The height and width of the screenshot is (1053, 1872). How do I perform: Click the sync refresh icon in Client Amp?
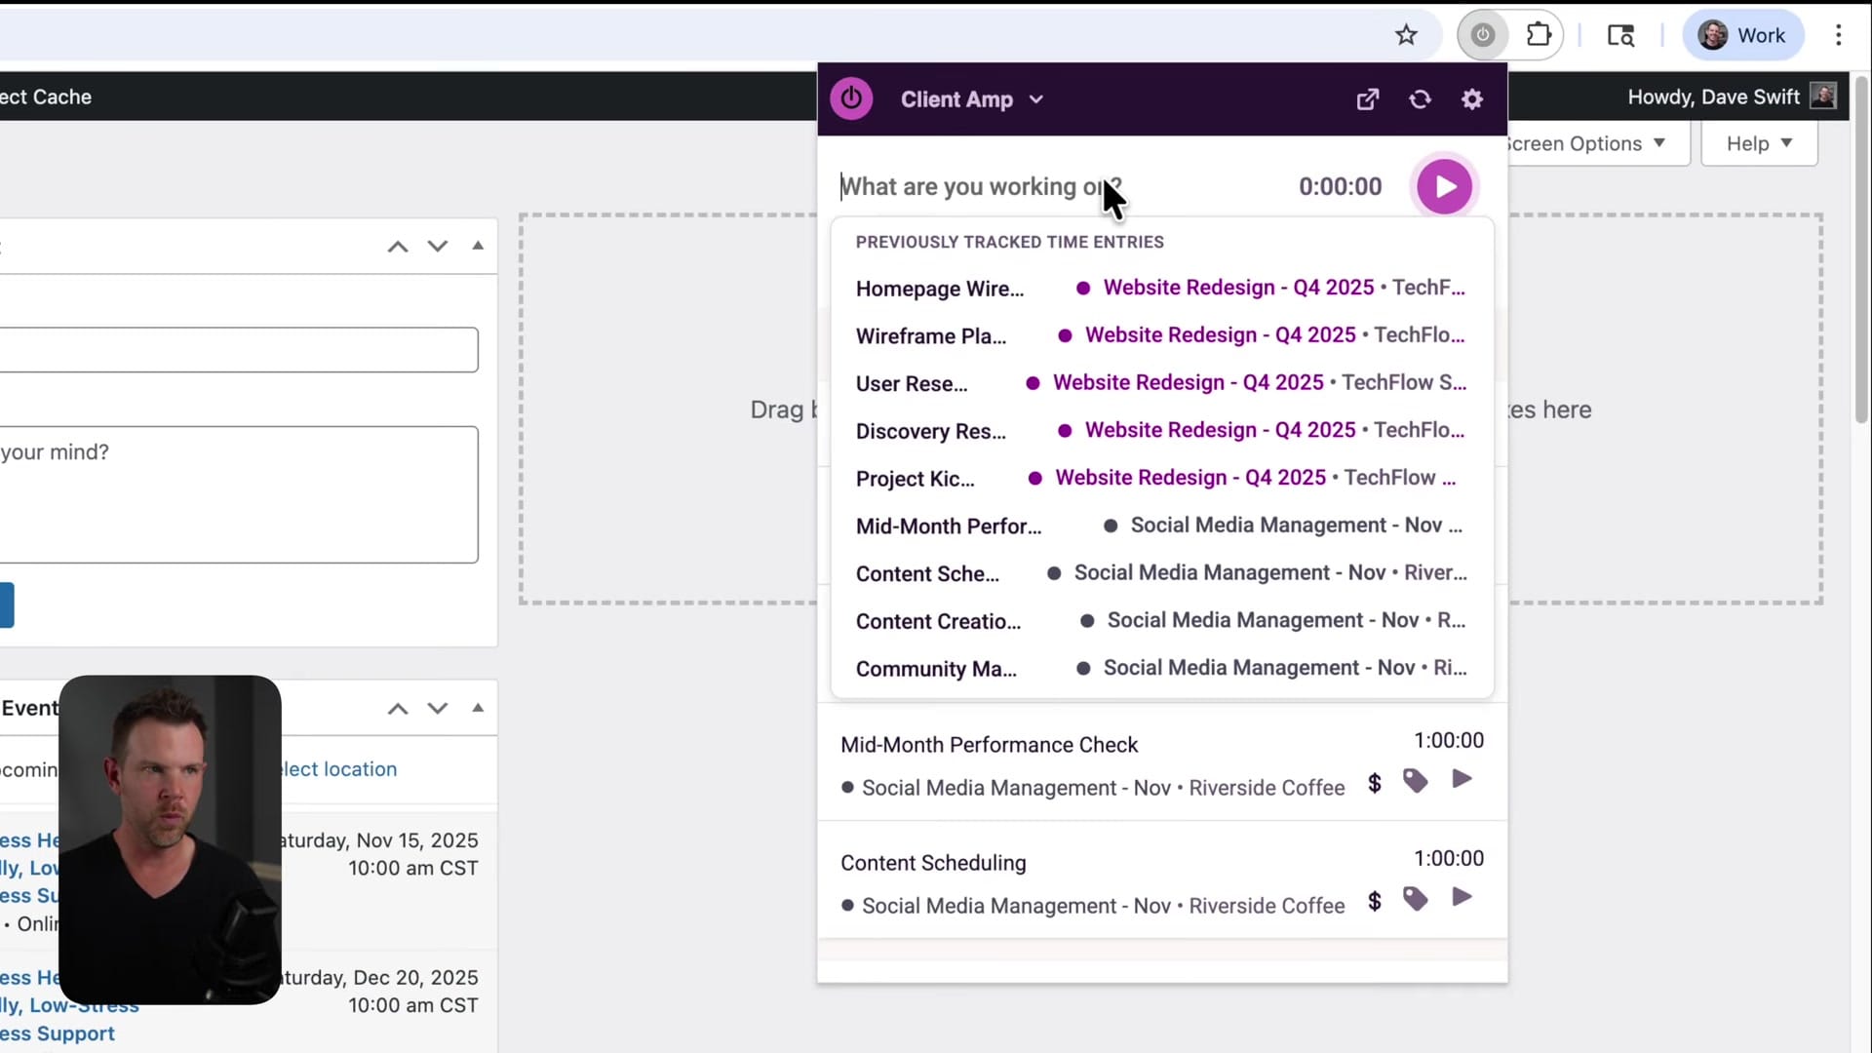click(x=1420, y=99)
